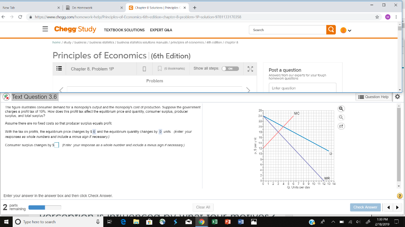Zoom out on the economics graph
Screen dimensions: 405x227
pyautogui.click(x=341, y=117)
